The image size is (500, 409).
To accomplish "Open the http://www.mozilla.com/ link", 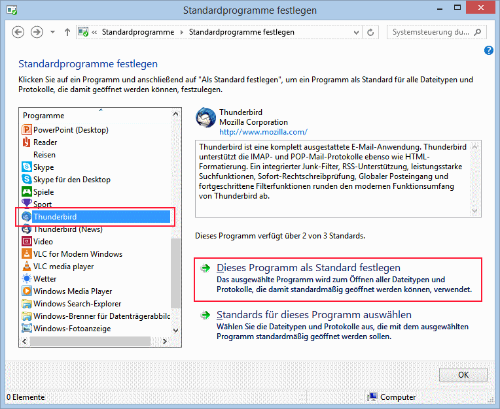I will pos(263,132).
